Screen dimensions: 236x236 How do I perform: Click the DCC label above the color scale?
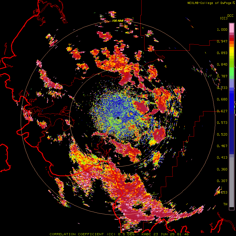(x=230, y=16)
